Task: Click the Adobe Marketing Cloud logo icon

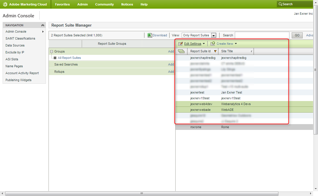Action: (x=5, y=4)
